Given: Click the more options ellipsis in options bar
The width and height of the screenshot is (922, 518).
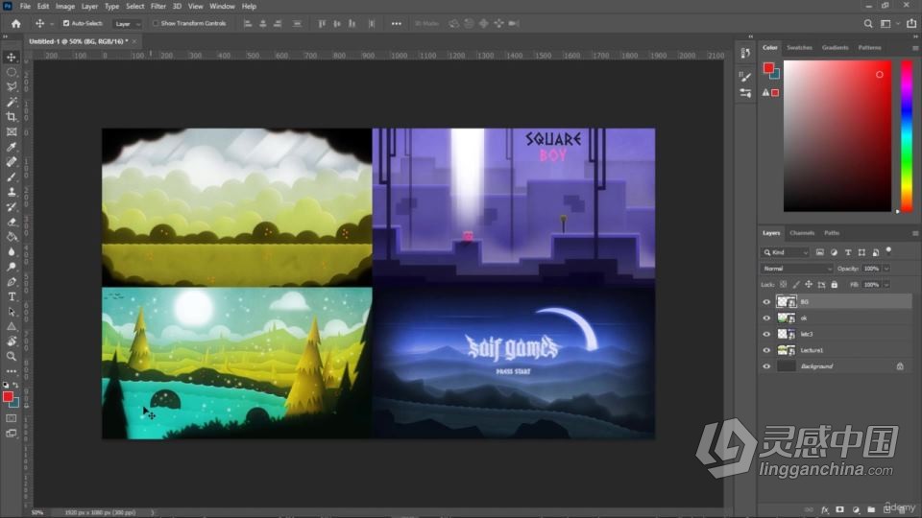Looking at the screenshot, I should 397,23.
